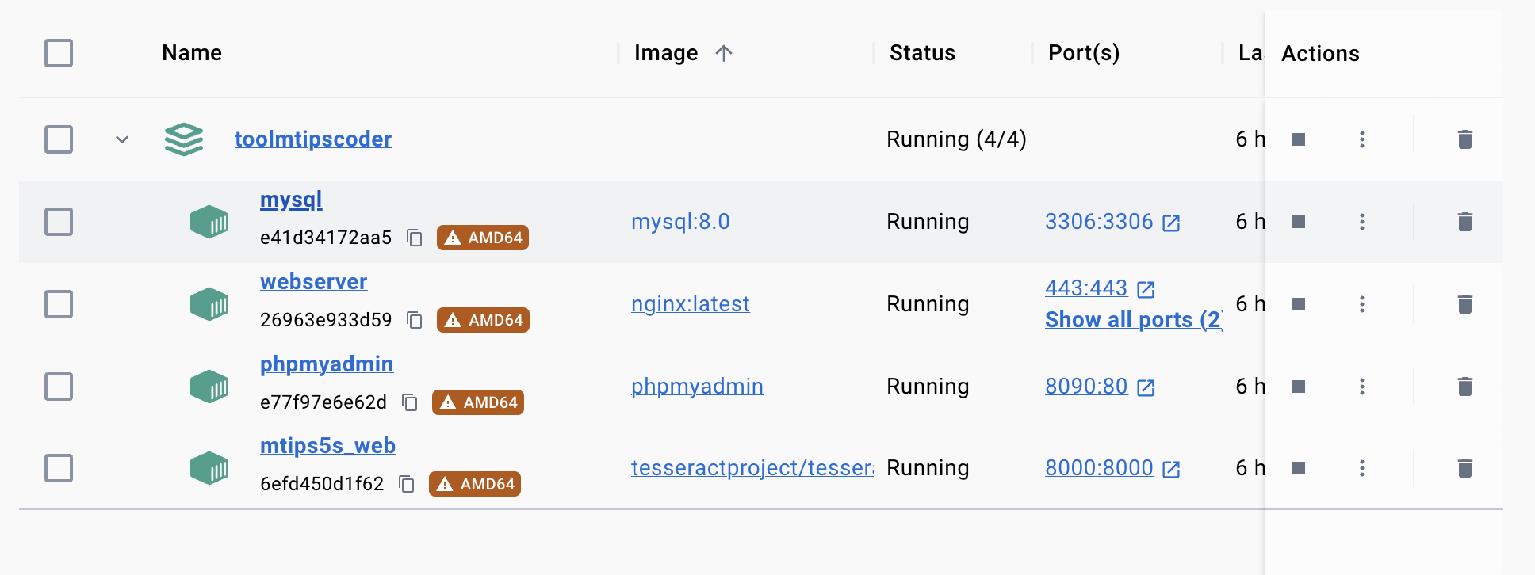Delete the webserver container
Screen dimensions: 1535x575
[1465, 304]
